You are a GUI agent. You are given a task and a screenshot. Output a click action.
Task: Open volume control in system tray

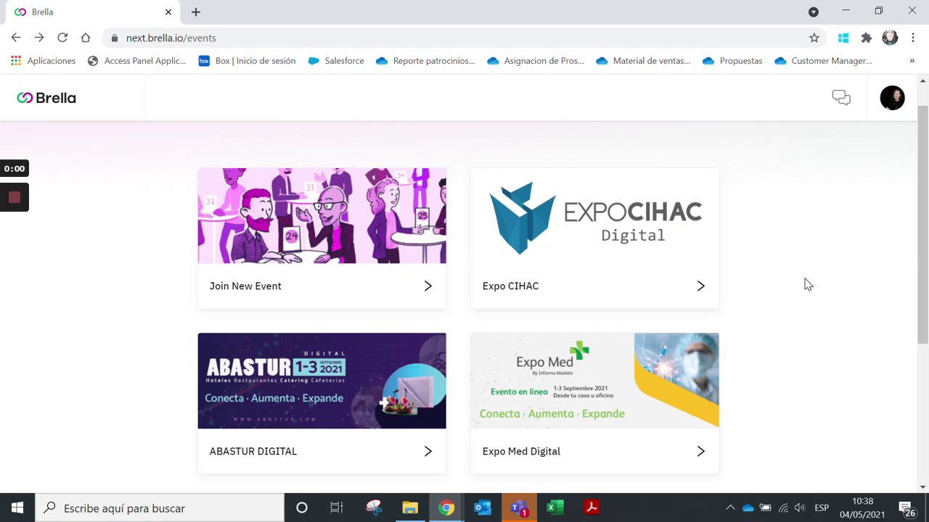[x=800, y=508]
